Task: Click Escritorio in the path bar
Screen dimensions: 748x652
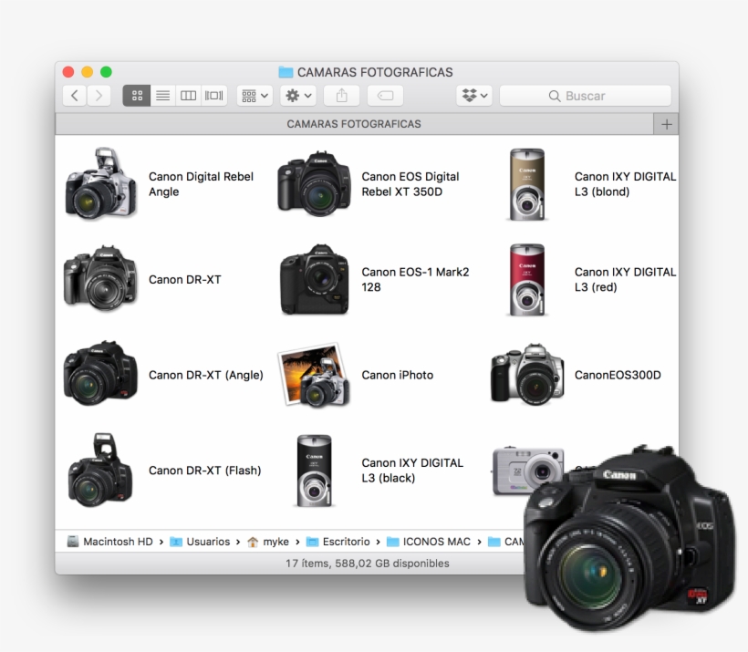Action: (x=338, y=542)
